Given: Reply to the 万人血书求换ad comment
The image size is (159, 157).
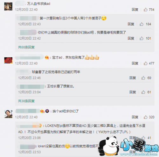Looking at the screenshot, I should [x=135, y=10].
